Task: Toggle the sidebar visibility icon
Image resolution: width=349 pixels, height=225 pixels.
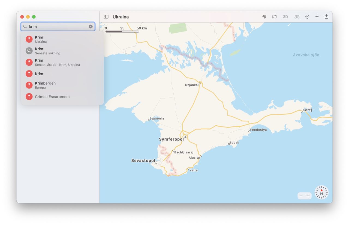Action: point(106,16)
